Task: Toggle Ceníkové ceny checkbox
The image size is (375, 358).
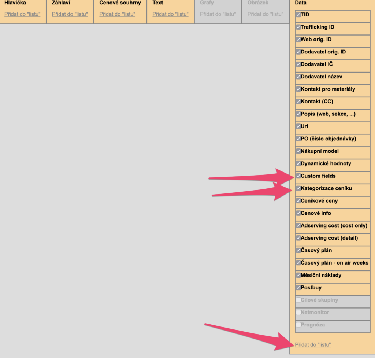Action: click(298, 201)
